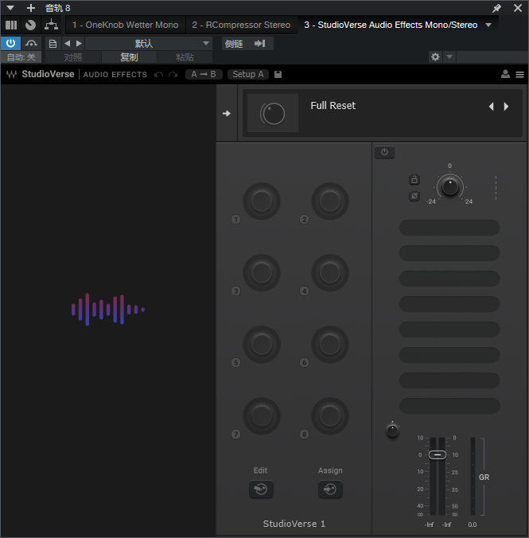Click the last empty plugin slot
The height and width of the screenshot is (538, 529).
[449, 406]
